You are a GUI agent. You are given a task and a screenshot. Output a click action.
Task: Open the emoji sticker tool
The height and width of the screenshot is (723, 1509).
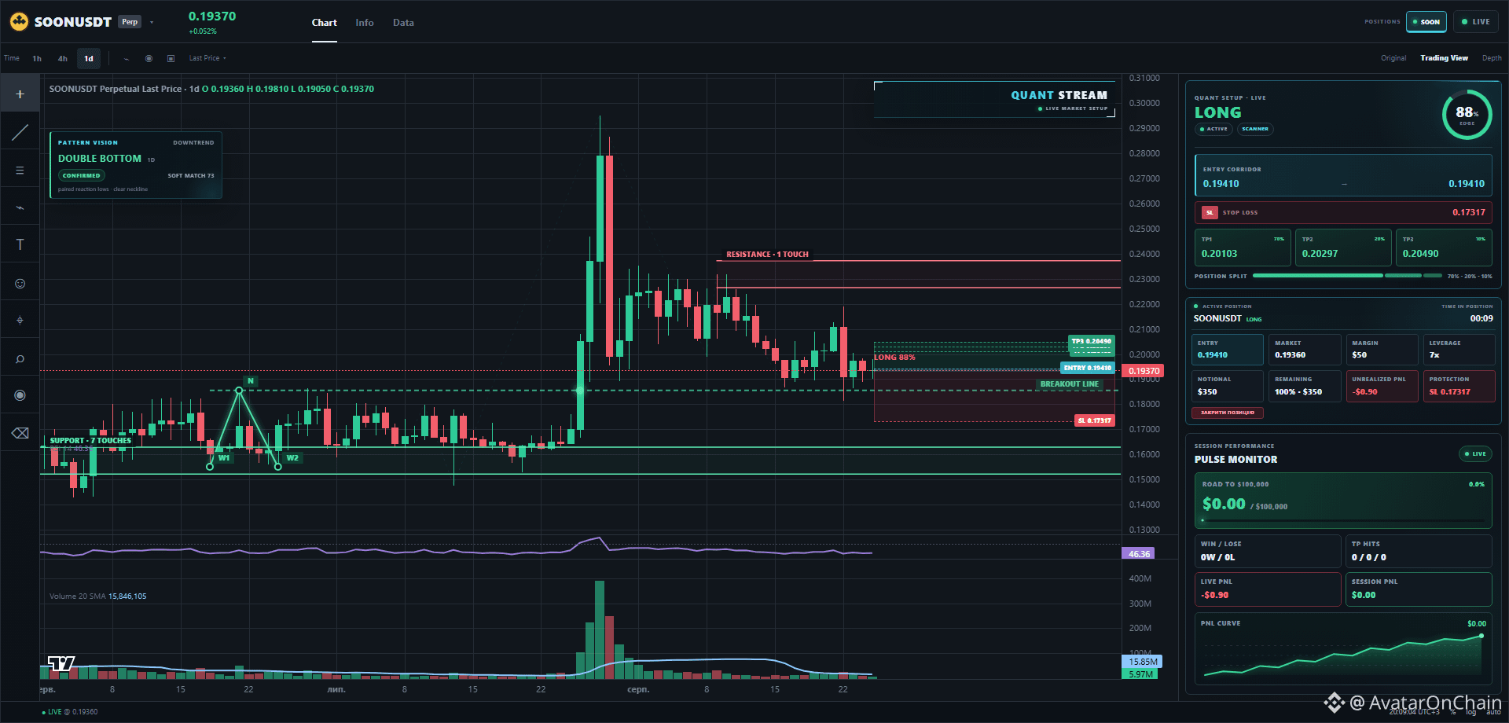[x=20, y=283]
